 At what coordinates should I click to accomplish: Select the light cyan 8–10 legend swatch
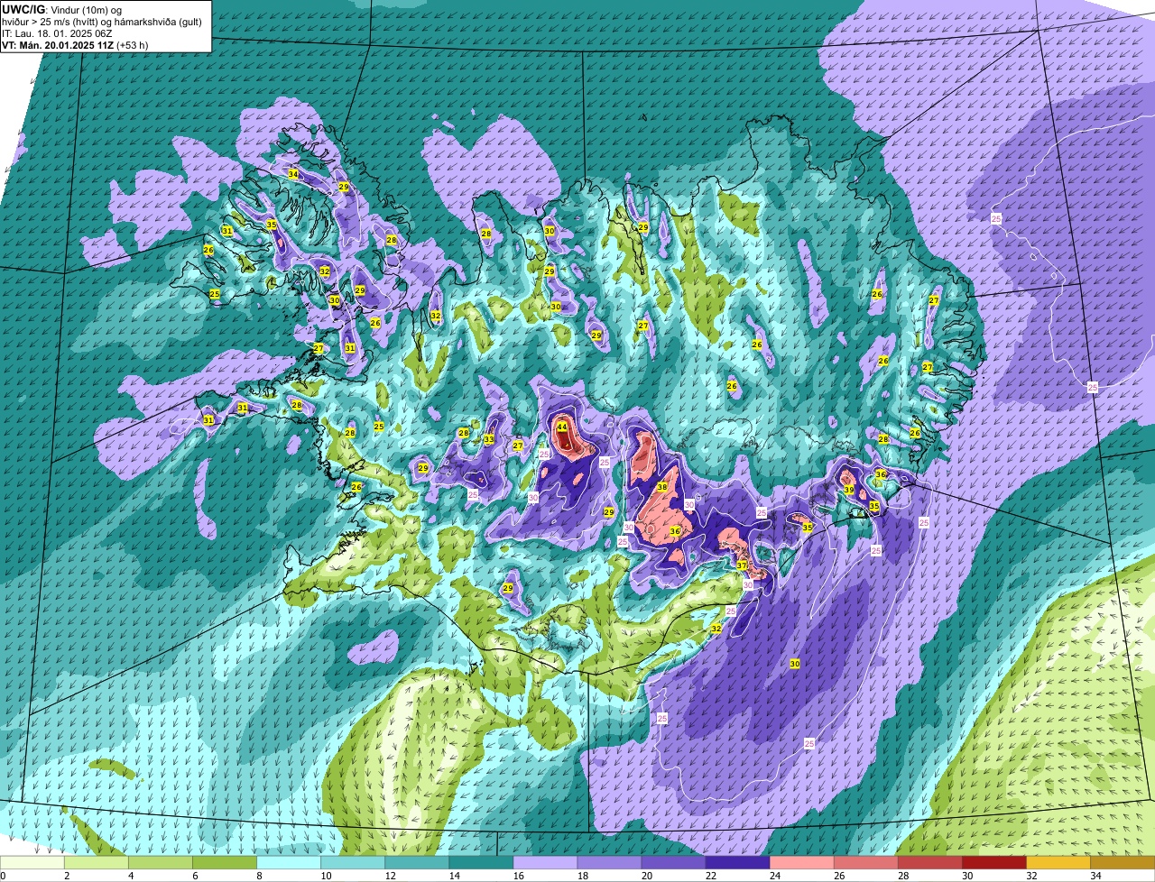290,863
